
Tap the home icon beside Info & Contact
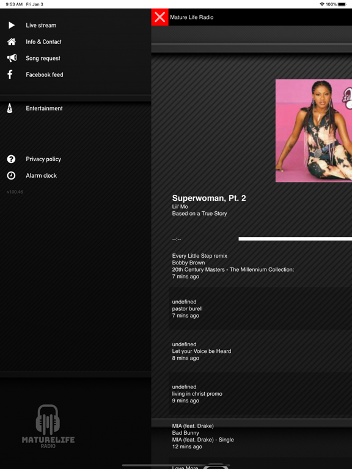click(x=12, y=42)
